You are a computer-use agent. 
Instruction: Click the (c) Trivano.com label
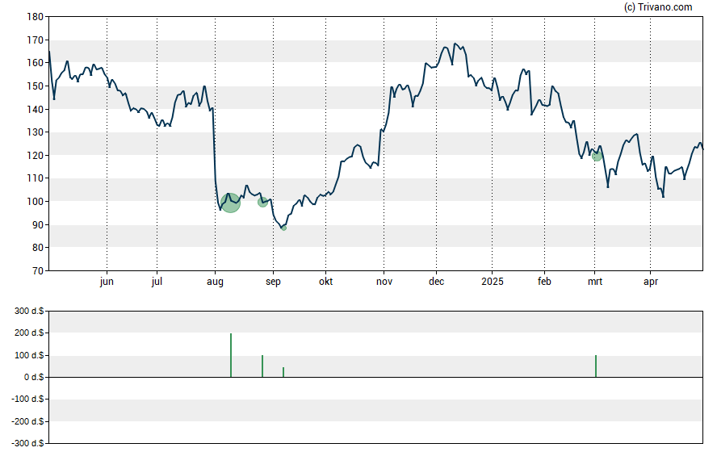point(658,6)
